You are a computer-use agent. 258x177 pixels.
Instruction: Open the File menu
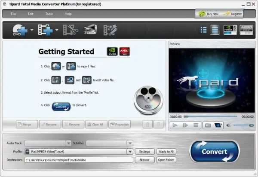[x=13, y=14]
